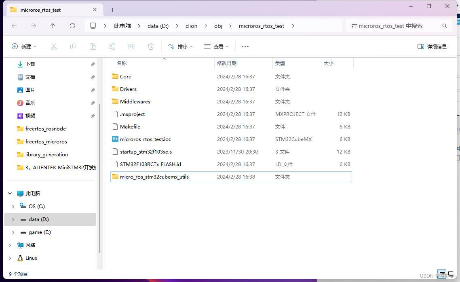Viewport: 460px width, 282px height.
Task: Click the monitor icon in address bar
Action: [93, 26]
